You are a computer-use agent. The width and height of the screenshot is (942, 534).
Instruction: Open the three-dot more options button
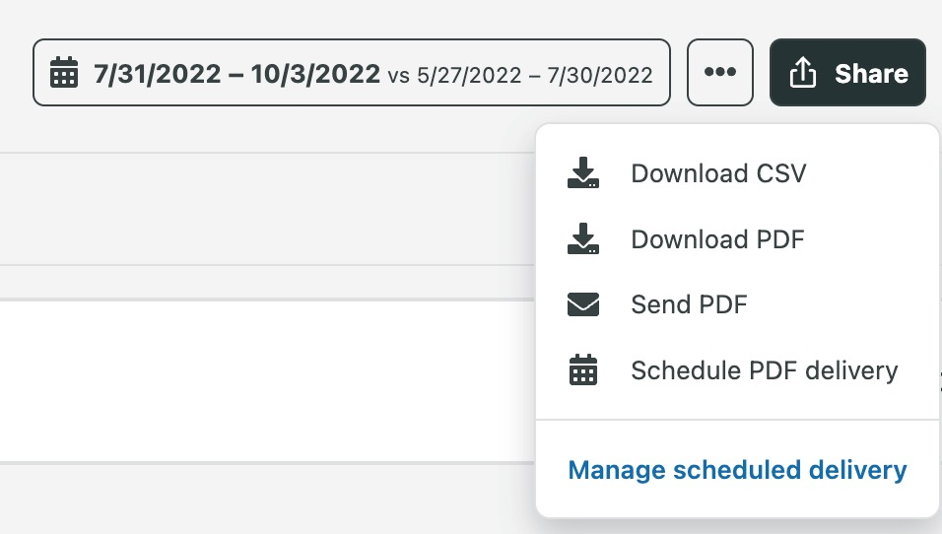pos(720,72)
